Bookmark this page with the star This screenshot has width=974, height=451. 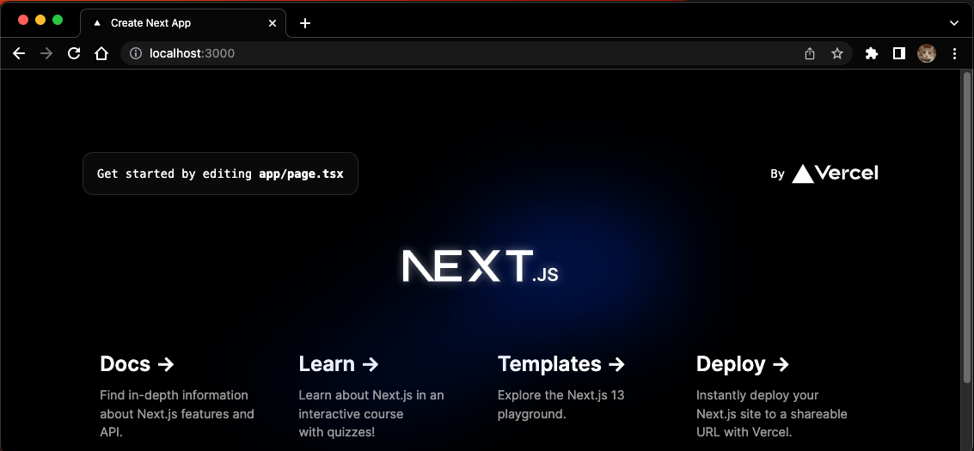click(837, 54)
